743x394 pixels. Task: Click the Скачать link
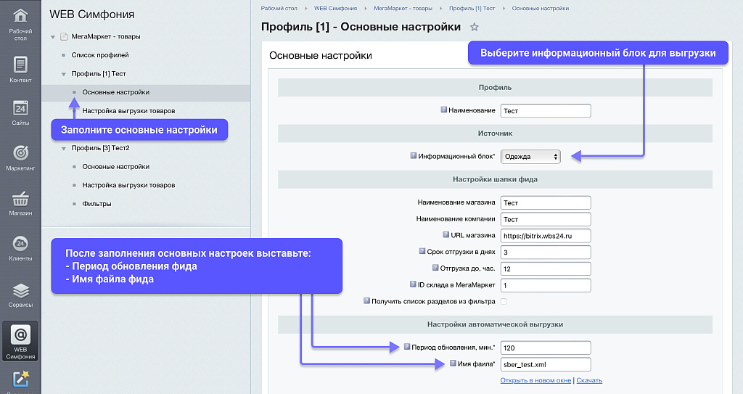point(589,380)
